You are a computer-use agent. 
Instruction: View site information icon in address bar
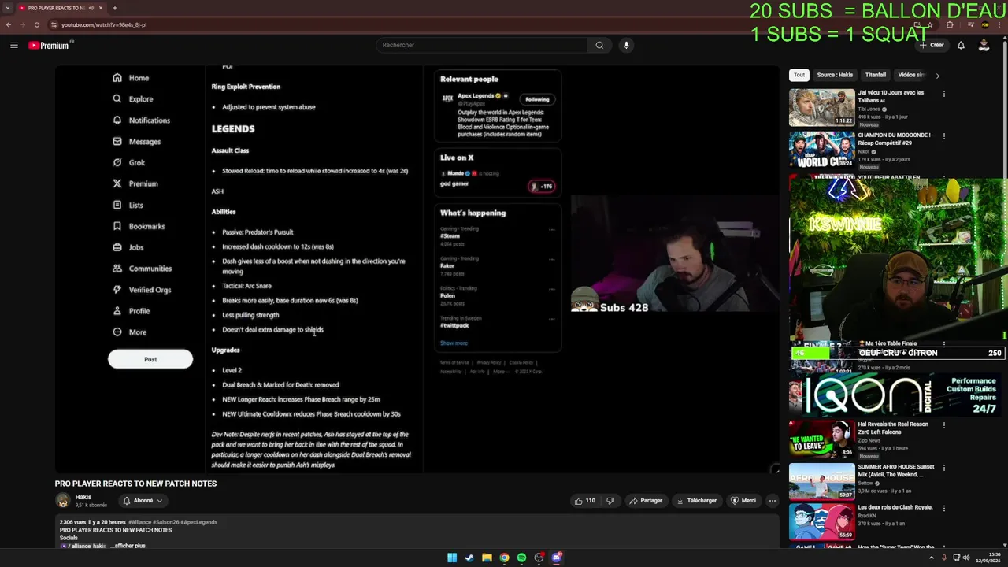coord(54,24)
